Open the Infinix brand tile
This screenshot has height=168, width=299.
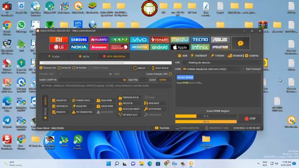200,47
